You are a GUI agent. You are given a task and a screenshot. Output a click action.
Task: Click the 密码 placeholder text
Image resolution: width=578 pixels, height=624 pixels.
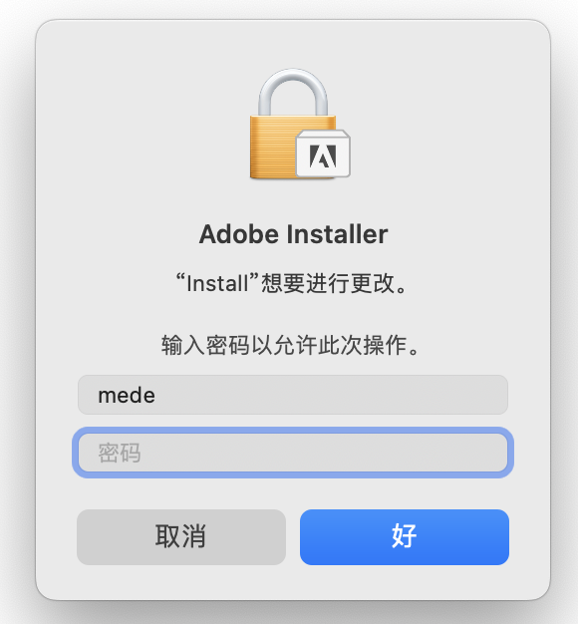120,453
